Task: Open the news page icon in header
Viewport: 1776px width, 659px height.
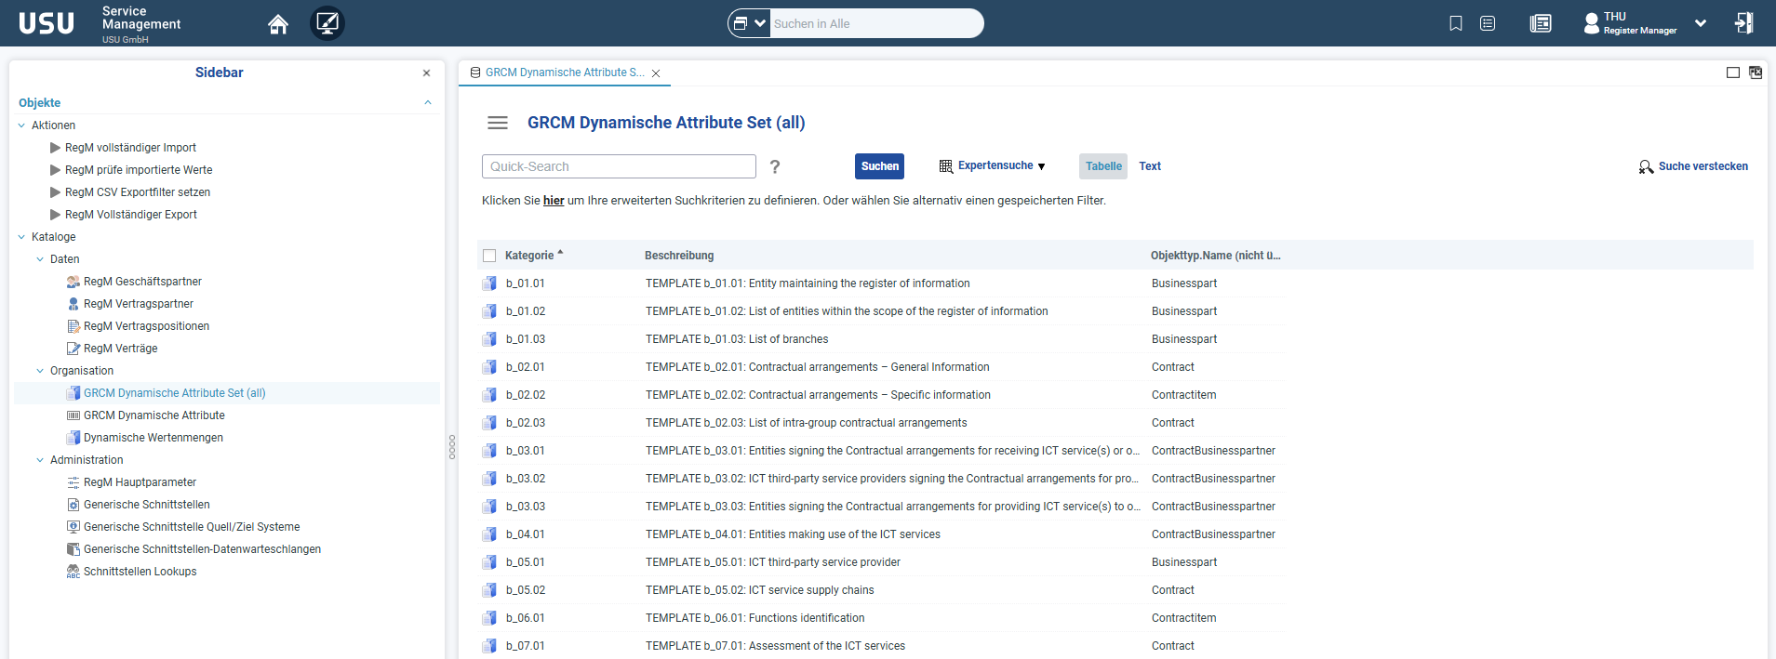Action: pos(1541,23)
